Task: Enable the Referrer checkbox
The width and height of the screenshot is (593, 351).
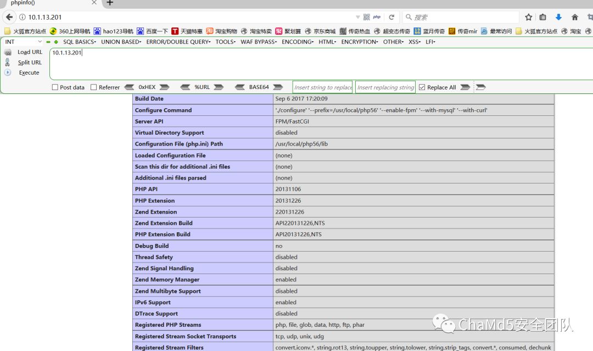Action: (94, 87)
